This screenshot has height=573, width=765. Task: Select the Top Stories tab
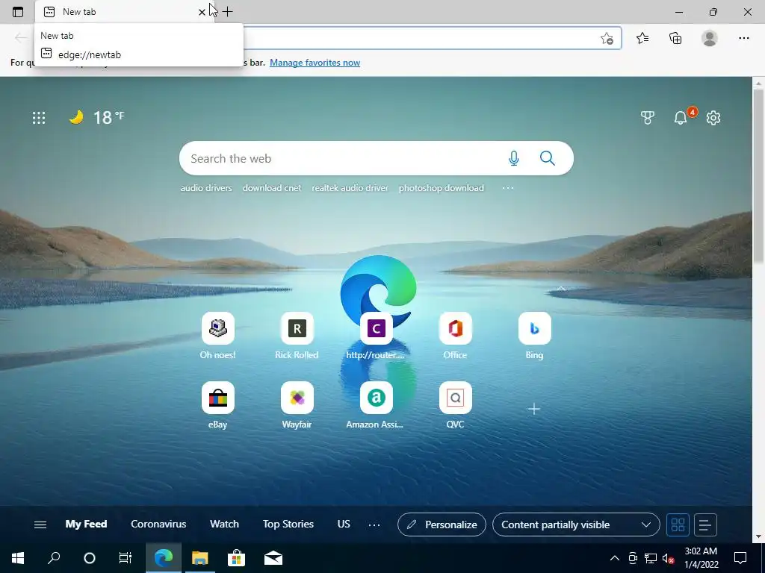(x=288, y=525)
